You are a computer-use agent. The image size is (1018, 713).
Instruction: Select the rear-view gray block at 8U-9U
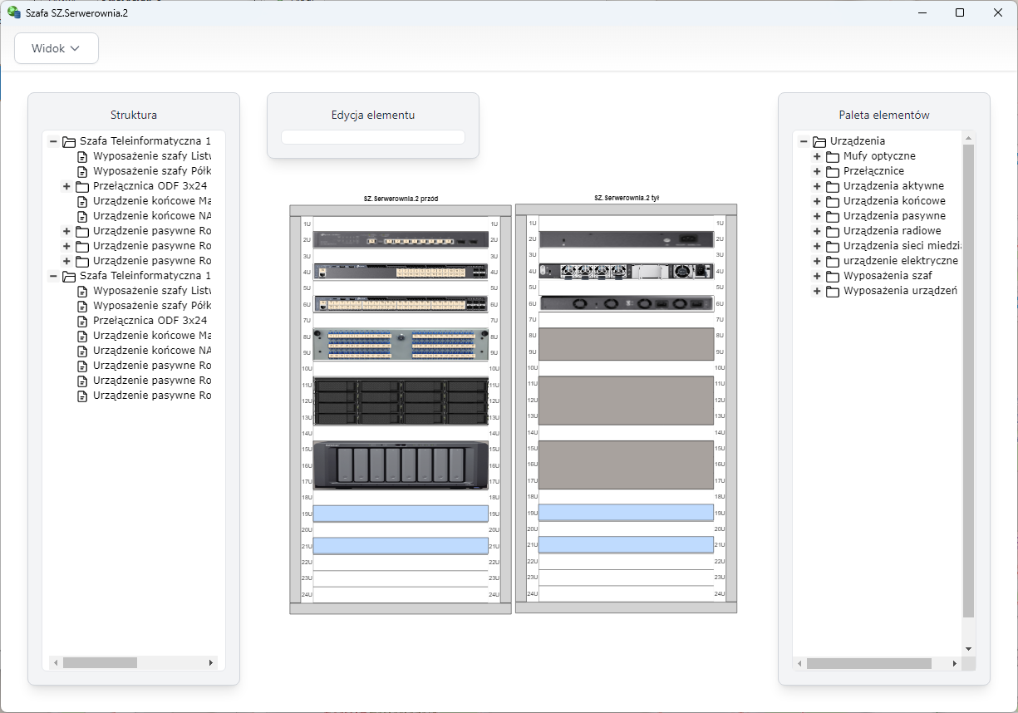[626, 343]
